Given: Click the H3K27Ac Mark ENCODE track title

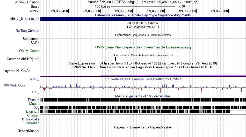Looking at the screenshot, I should (x=143, y=67).
